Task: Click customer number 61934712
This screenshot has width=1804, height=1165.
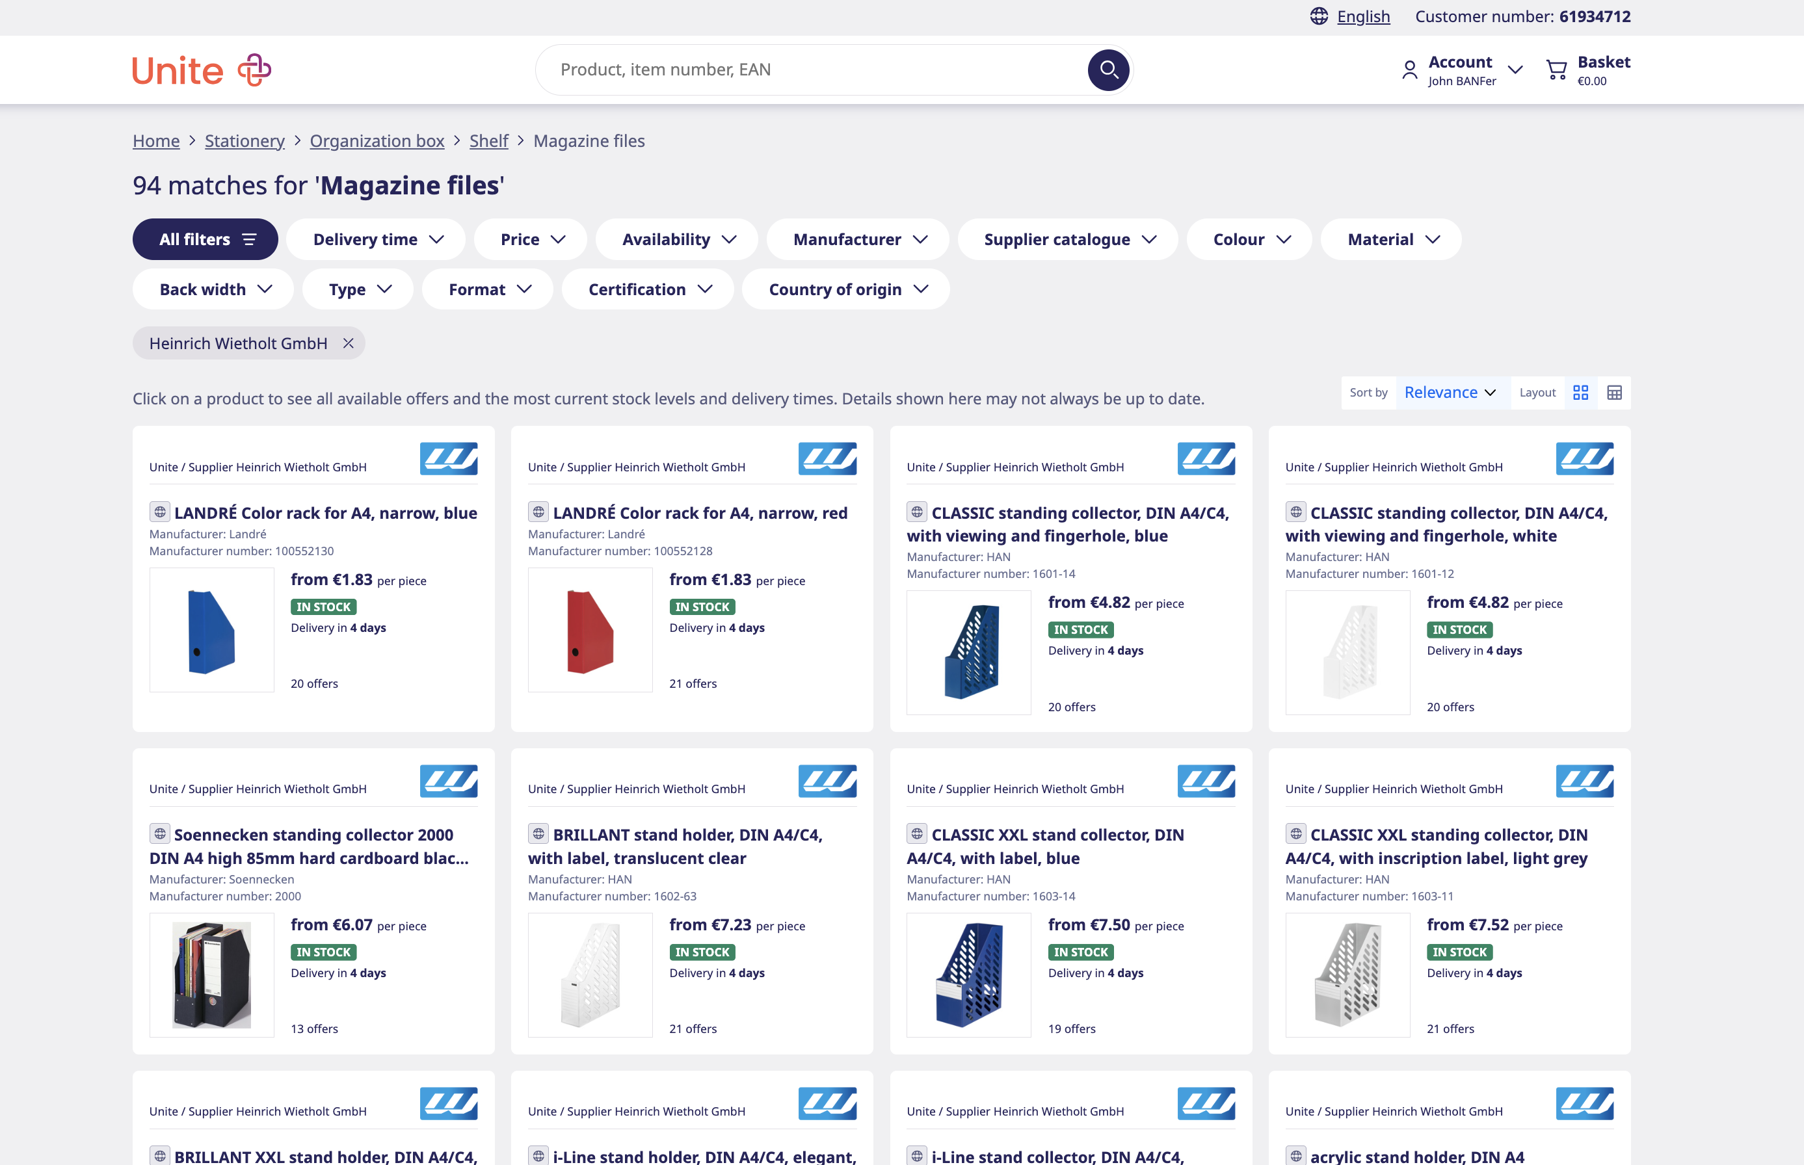Action: coord(1595,16)
